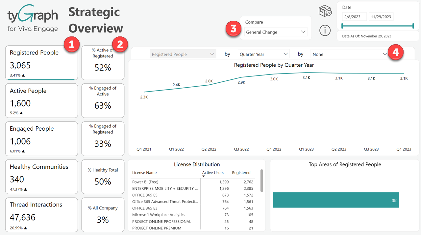The width and height of the screenshot is (421, 235).
Task: Open the information icon
Action: click(325, 31)
